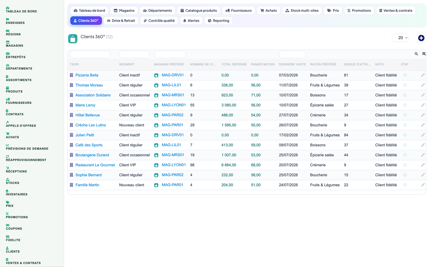Image resolution: width=431 pixels, height=267 pixels.
Task: Open Promotions tab in top bar
Action: pos(359,10)
